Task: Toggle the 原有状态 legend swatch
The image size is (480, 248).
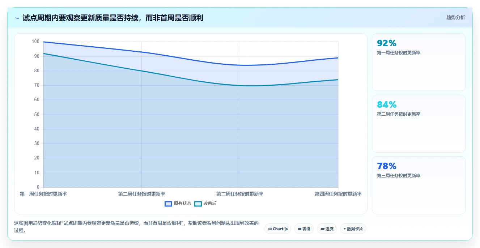Action: click(168, 204)
